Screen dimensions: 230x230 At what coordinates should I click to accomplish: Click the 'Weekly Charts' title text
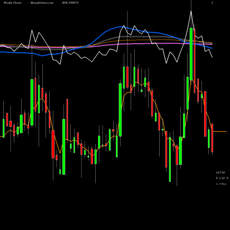[x=12, y=3]
